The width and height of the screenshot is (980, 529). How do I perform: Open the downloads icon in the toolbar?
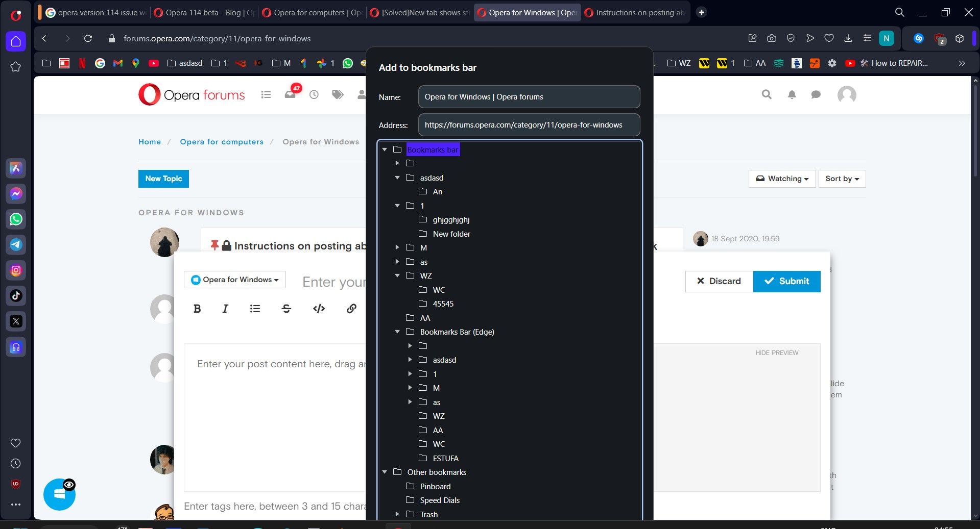click(848, 38)
